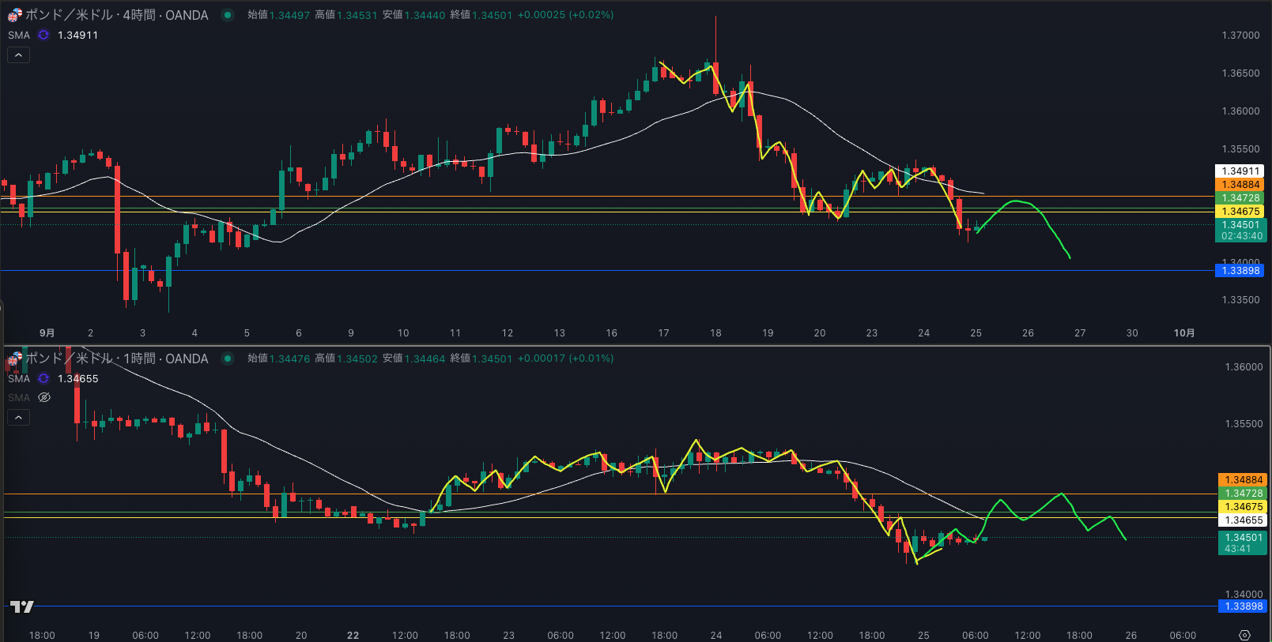This screenshot has width=1272, height=642.
Task: Select the blue 1.33898 horizontal line label, top chart
Action: [1240, 271]
